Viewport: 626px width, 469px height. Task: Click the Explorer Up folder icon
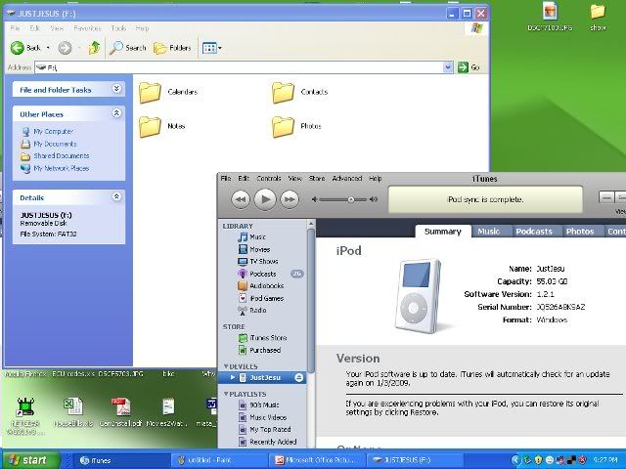(x=94, y=47)
